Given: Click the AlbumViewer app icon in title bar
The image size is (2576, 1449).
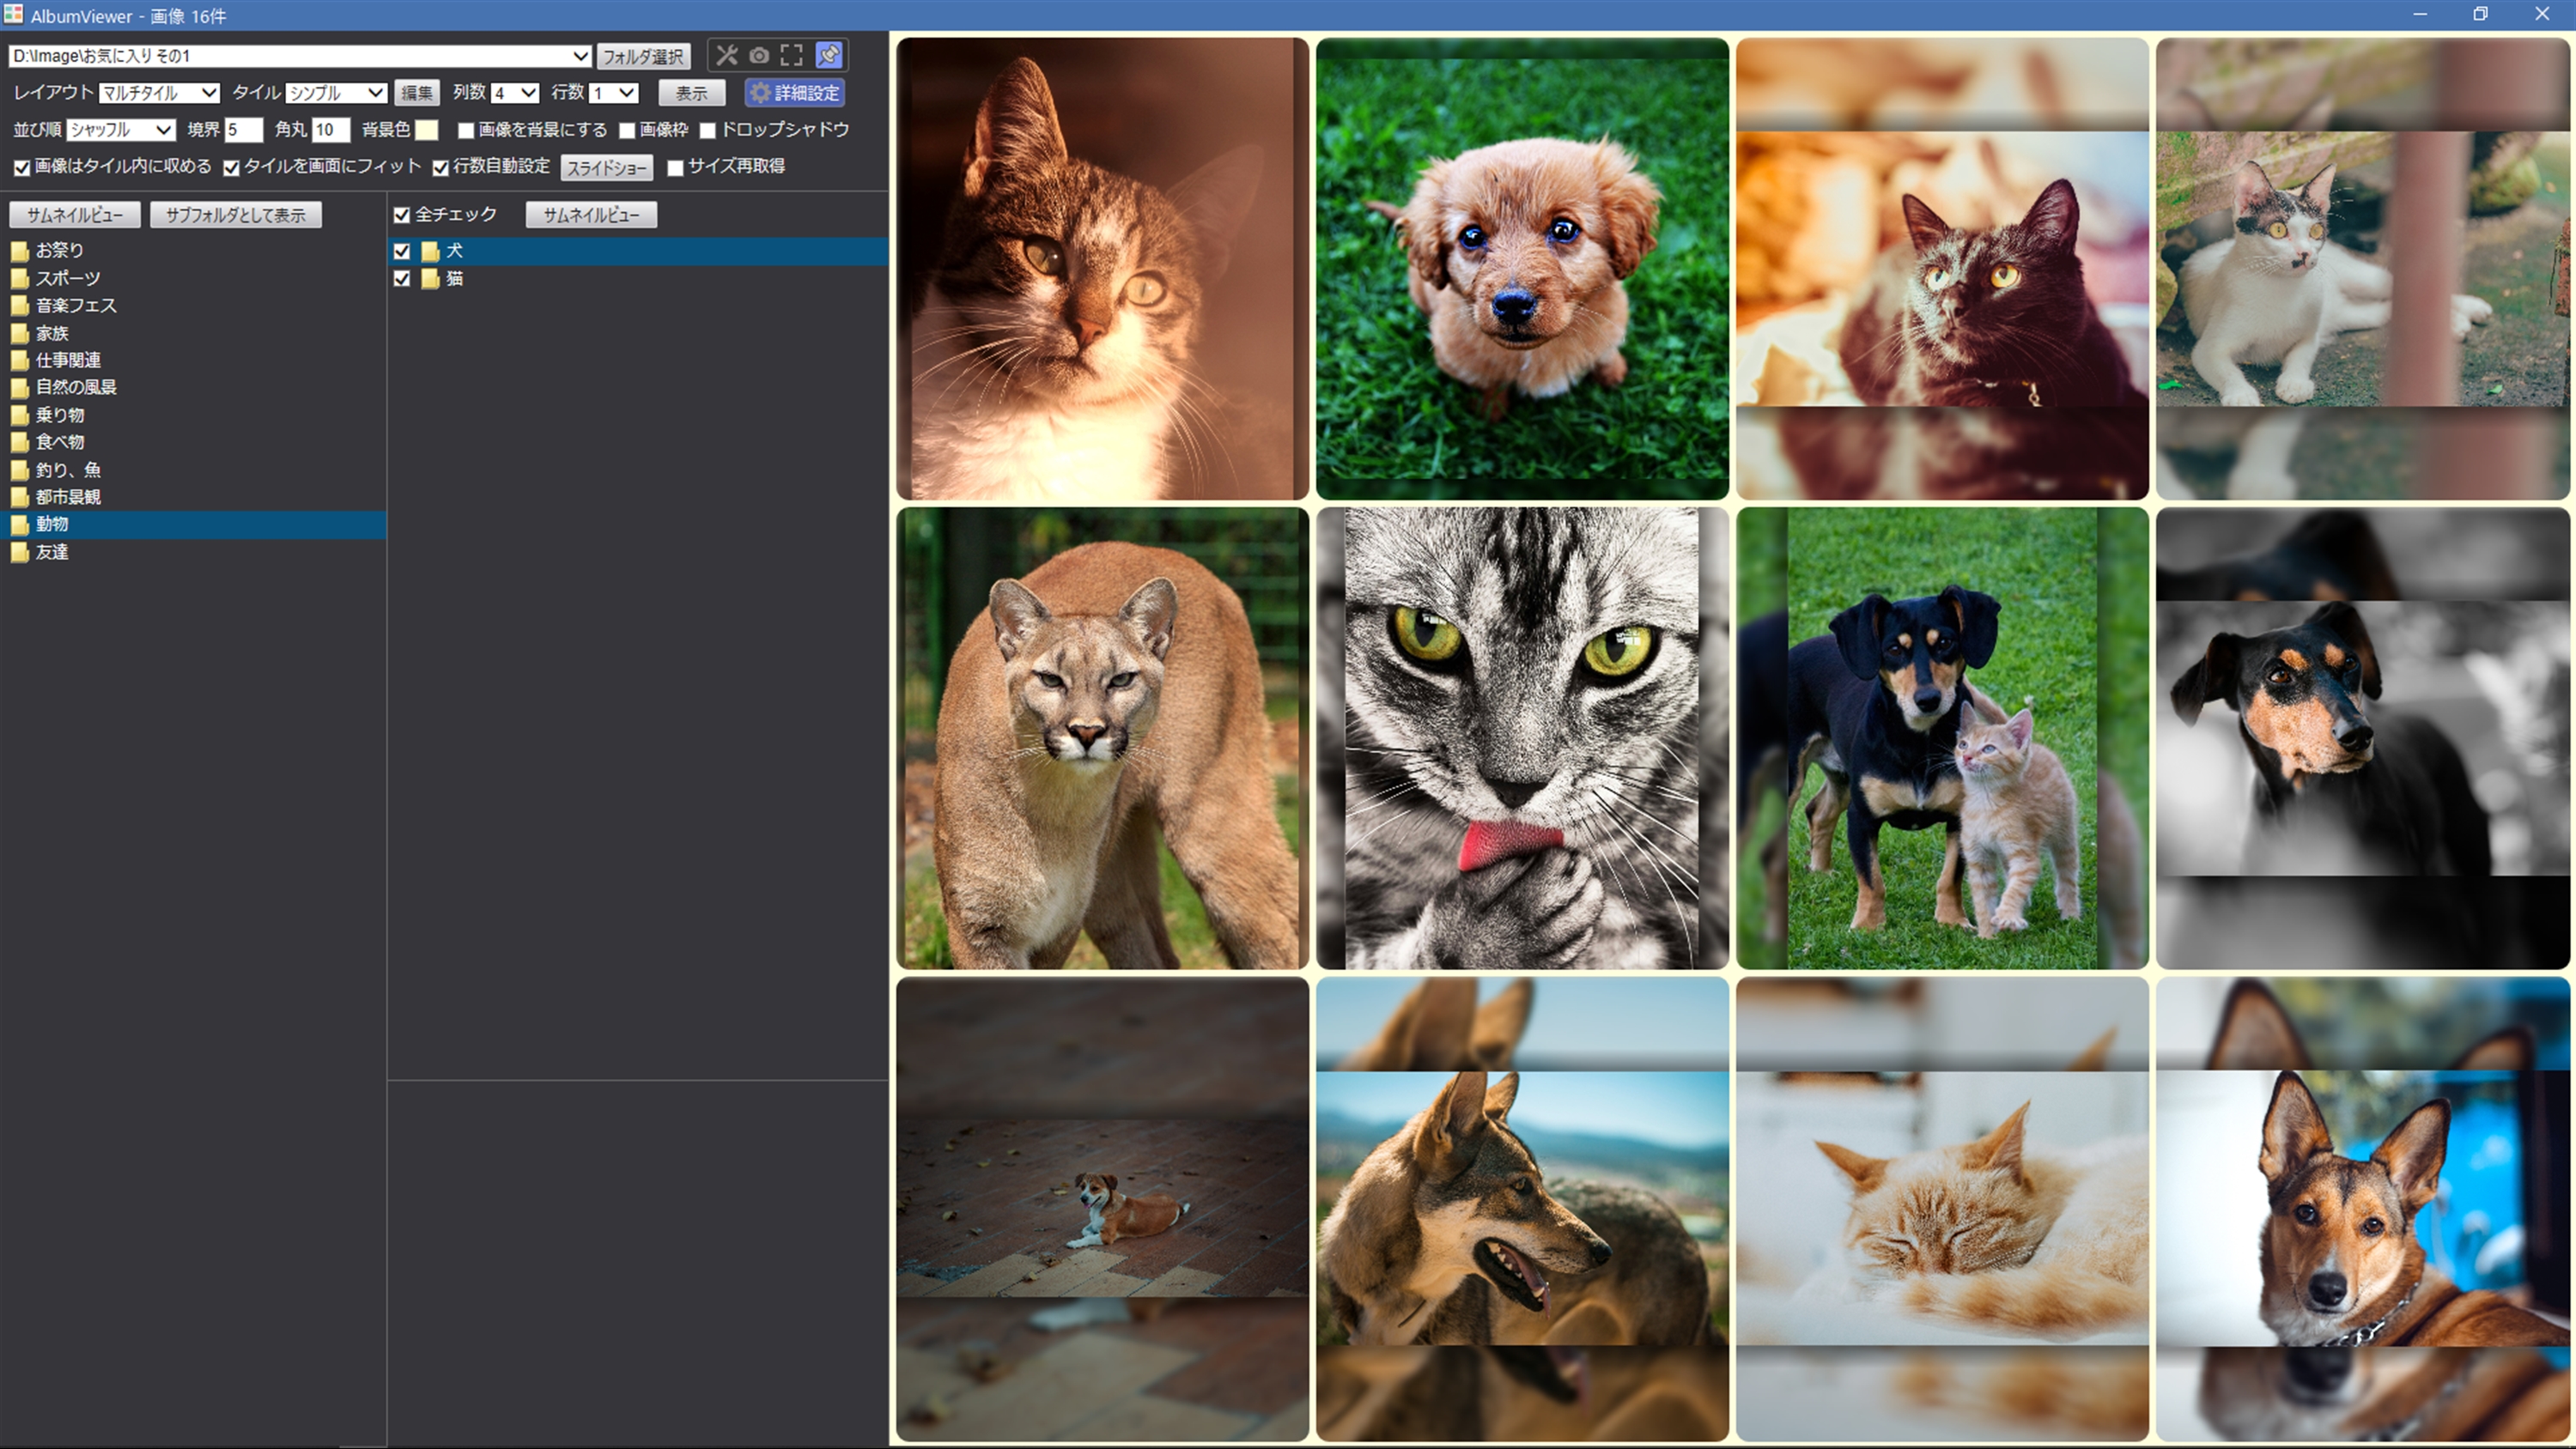Looking at the screenshot, I should tap(13, 15).
